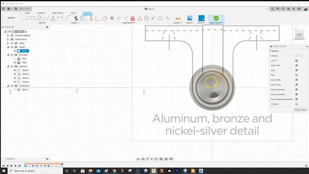Collapse the Construction folder

(x=8, y=86)
